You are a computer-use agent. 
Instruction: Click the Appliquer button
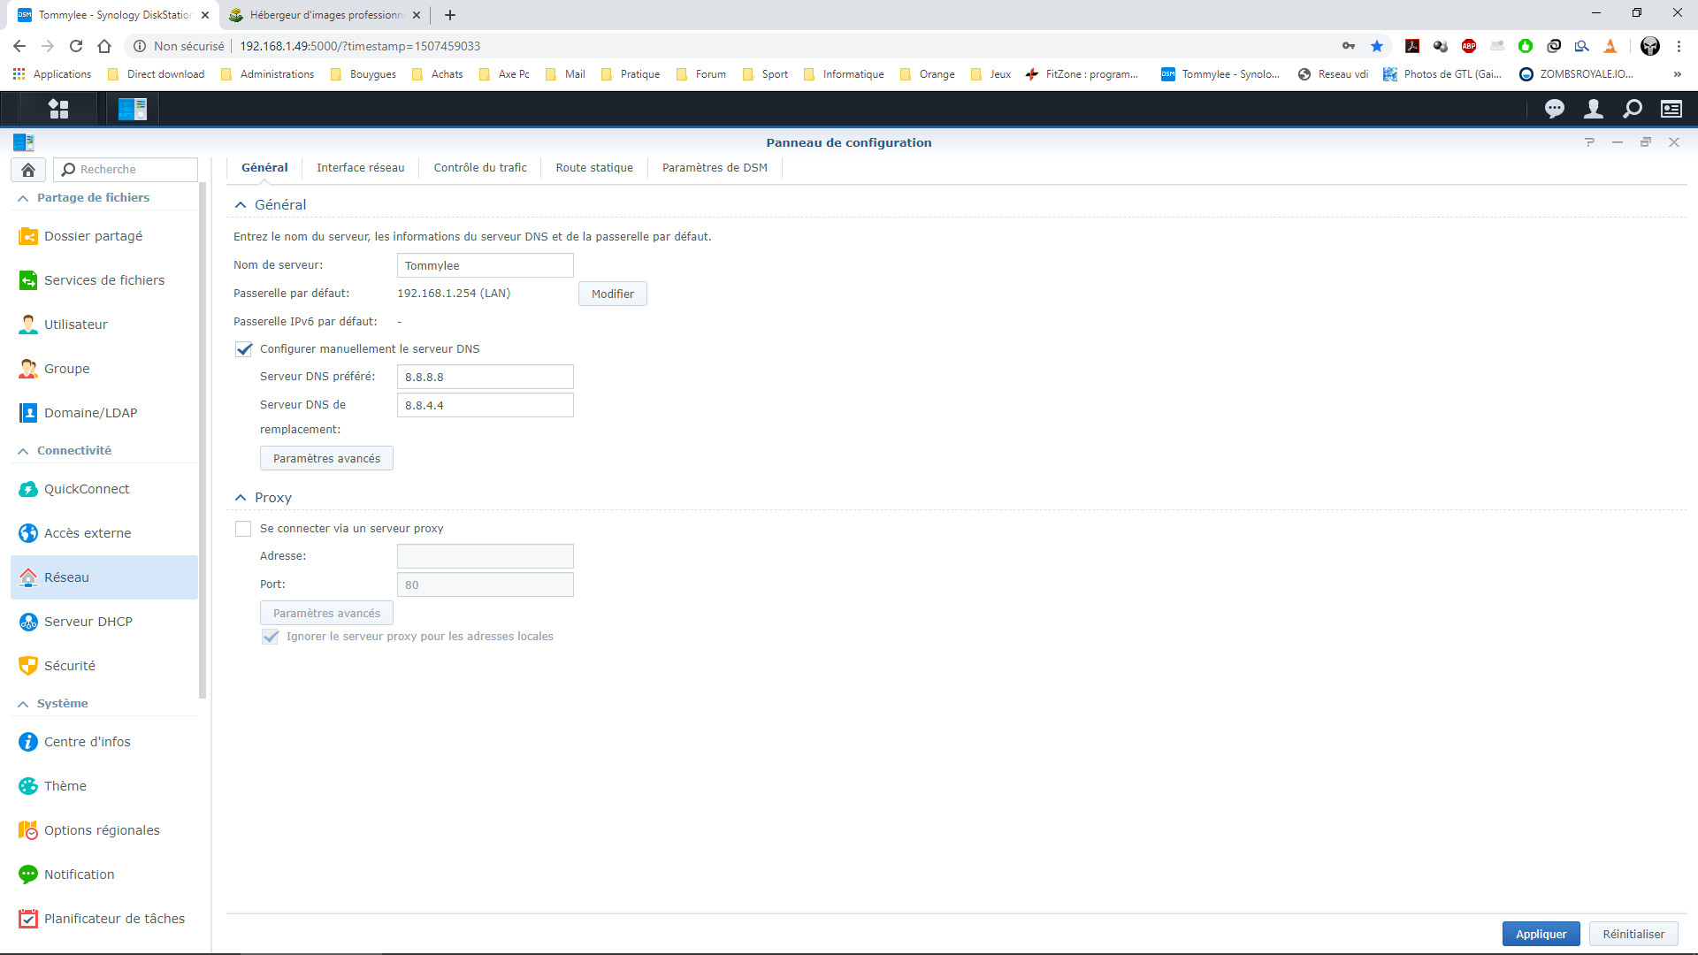1540,934
